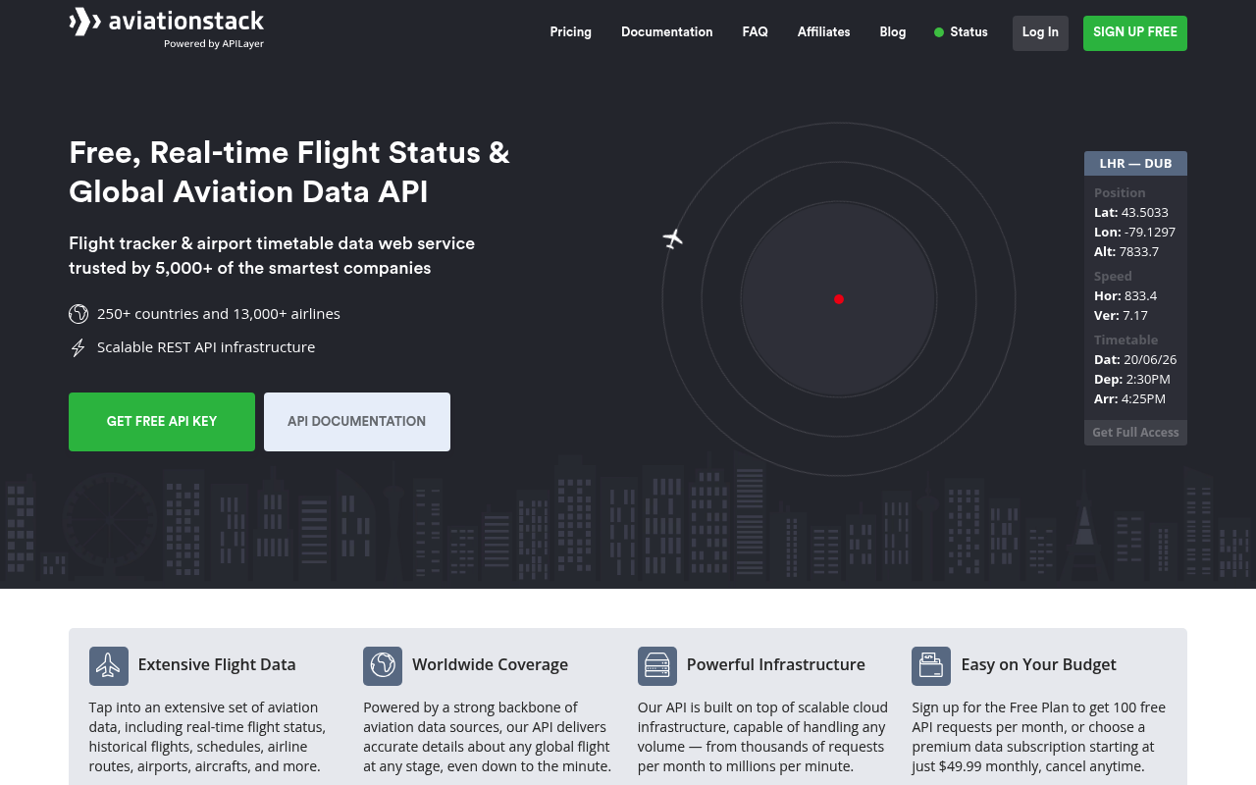Click the Powerful Infrastructure server icon
The height and width of the screenshot is (785, 1256).
point(657,666)
